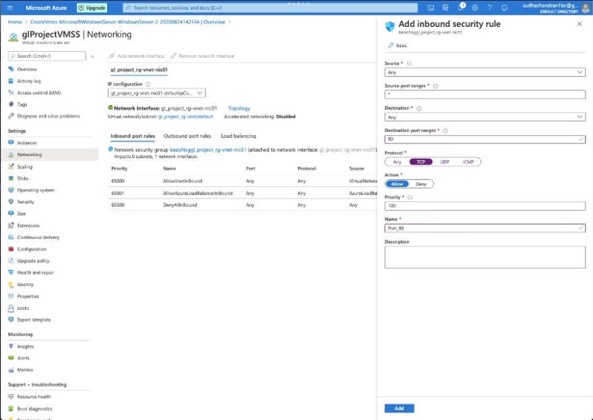Click the Overview sidebar icon
593x420 pixels.
(11, 69)
